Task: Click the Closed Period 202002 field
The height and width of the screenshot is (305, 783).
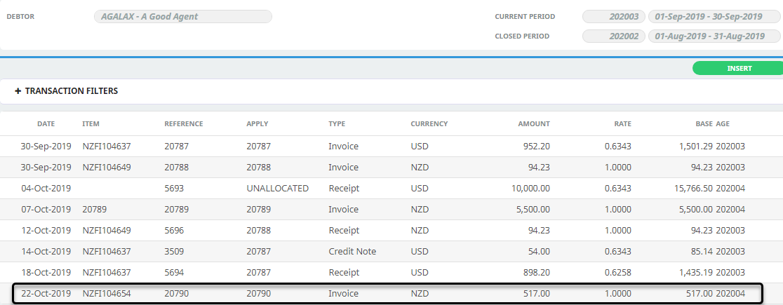Action: tap(614, 36)
